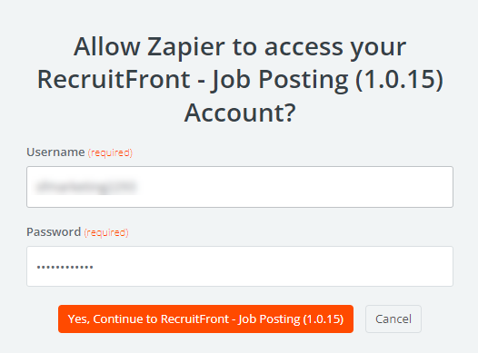Cancel the Zapier access request
This screenshot has width=478, height=353.
coord(393,319)
